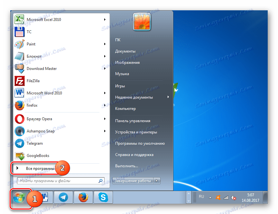
Task: Open Документы
Action: pyautogui.click(x=125, y=51)
